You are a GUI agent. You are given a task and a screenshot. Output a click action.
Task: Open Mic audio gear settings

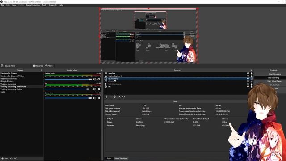point(99,89)
